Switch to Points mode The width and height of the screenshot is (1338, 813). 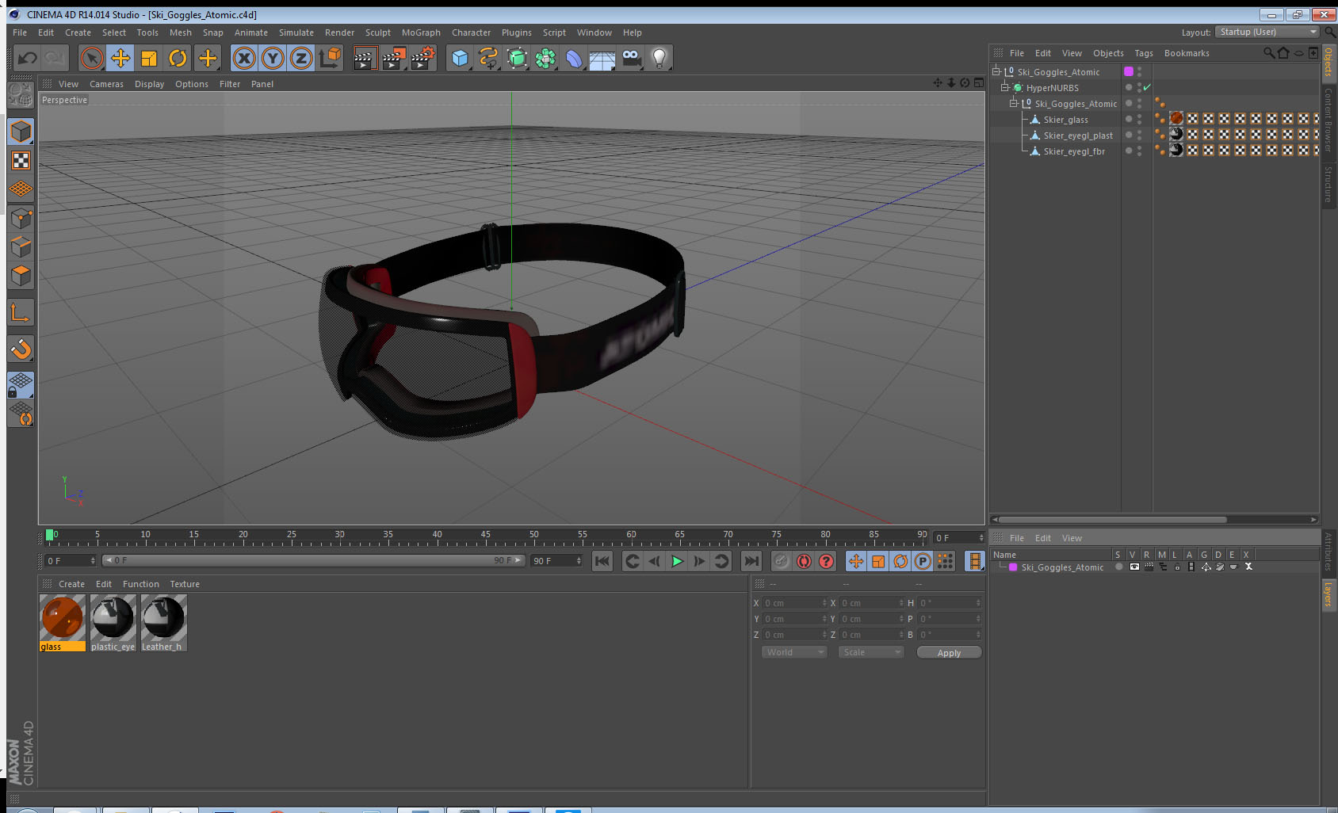tap(21, 218)
